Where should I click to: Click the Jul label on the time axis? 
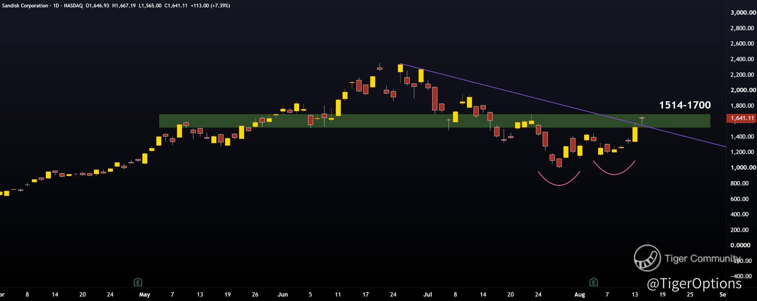click(428, 294)
